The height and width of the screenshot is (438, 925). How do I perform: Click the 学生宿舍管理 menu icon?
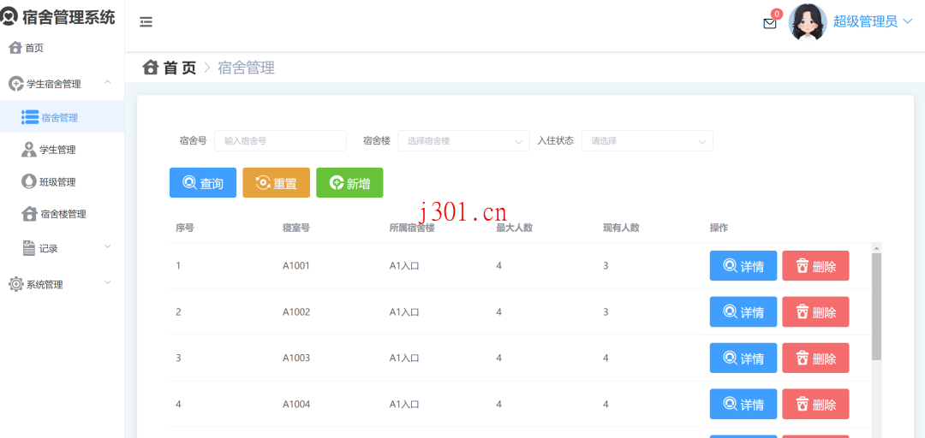click(16, 84)
